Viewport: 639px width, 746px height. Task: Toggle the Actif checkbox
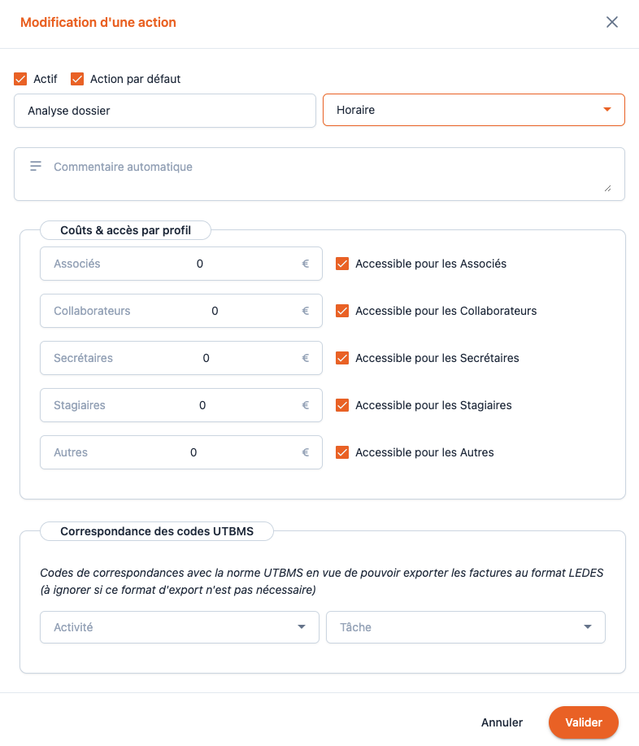21,79
